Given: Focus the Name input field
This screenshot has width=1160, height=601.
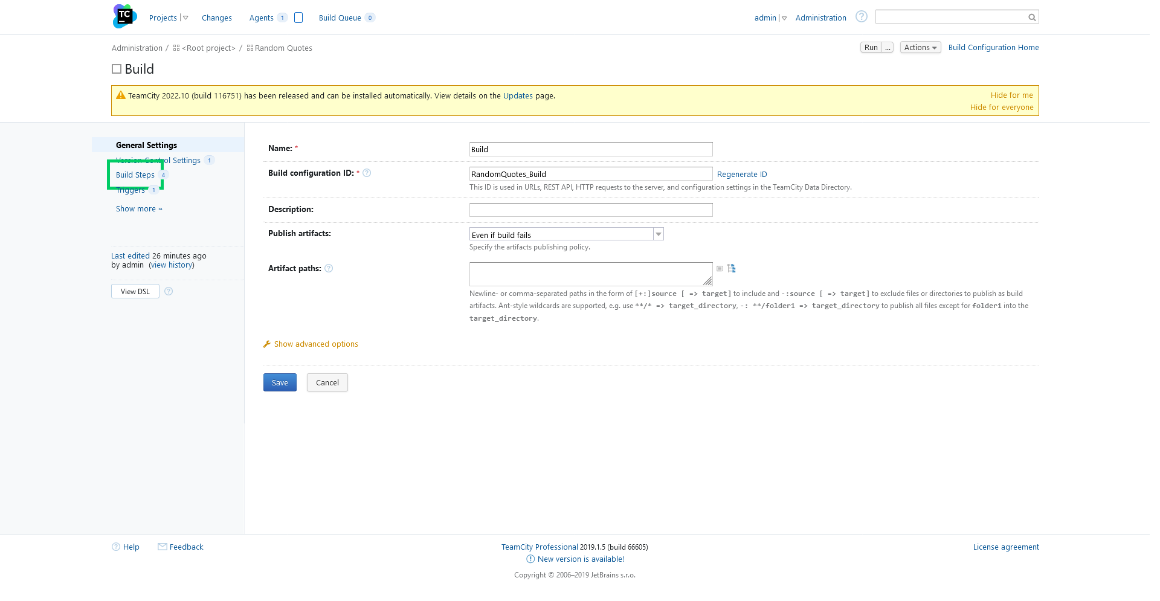Looking at the screenshot, I should pyautogui.click(x=591, y=149).
